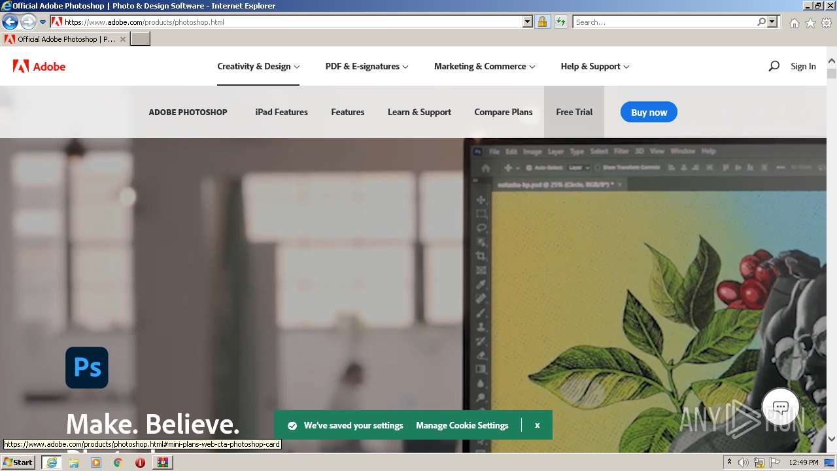The height and width of the screenshot is (471, 837).
Task: Open Windows Explorer folder in taskbar
Action: tap(74, 462)
